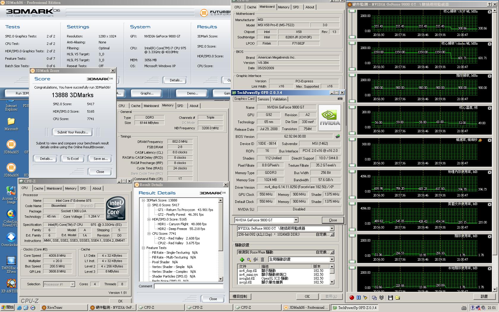This screenshot has height=312, width=499.
Task: Open RivaTuner target adapter dropdown
Action: coord(332,229)
